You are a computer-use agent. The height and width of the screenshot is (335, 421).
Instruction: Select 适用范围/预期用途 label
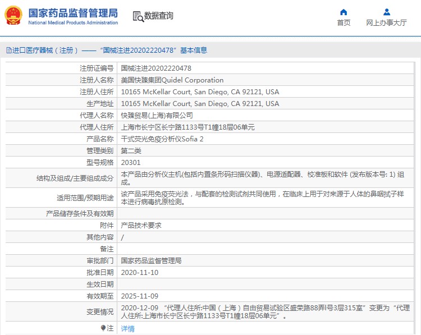pos(85,198)
